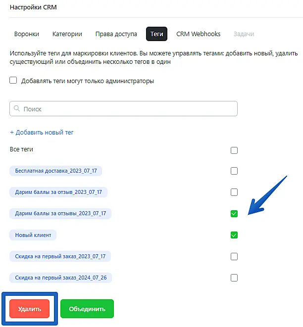
Task: Select the Теги tab
Action: [156, 34]
